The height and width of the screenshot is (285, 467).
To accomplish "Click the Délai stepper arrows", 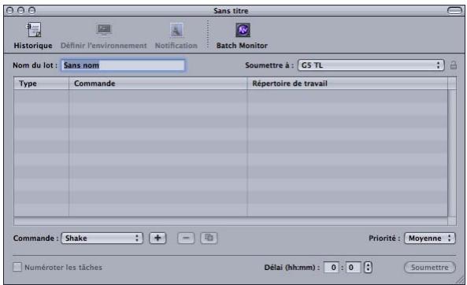I will [368, 267].
